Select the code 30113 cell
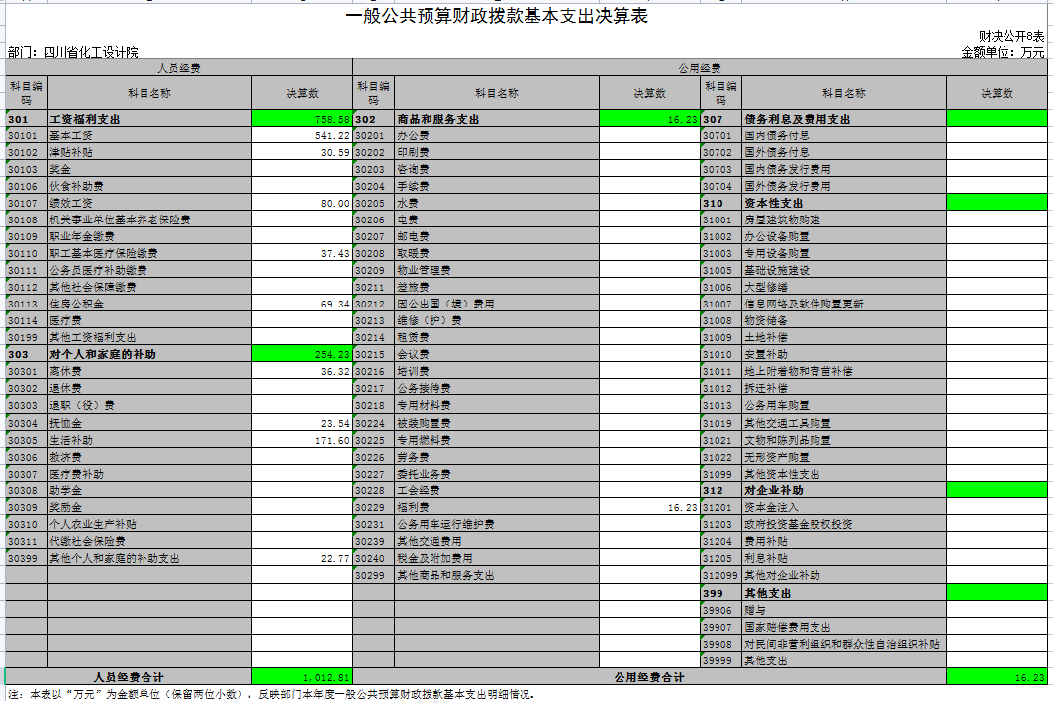 click(26, 304)
